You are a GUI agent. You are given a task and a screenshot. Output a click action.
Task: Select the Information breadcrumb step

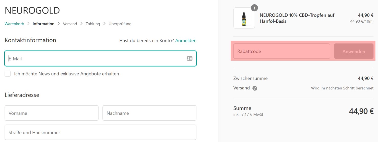click(x=43, y=24)
